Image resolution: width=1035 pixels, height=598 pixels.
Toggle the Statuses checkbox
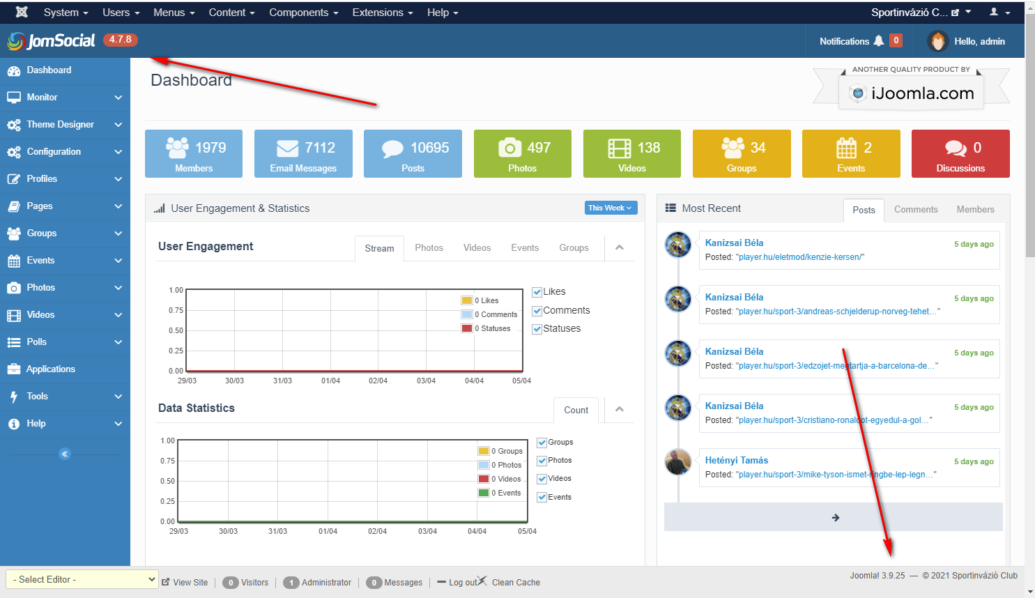pos(537,329)
